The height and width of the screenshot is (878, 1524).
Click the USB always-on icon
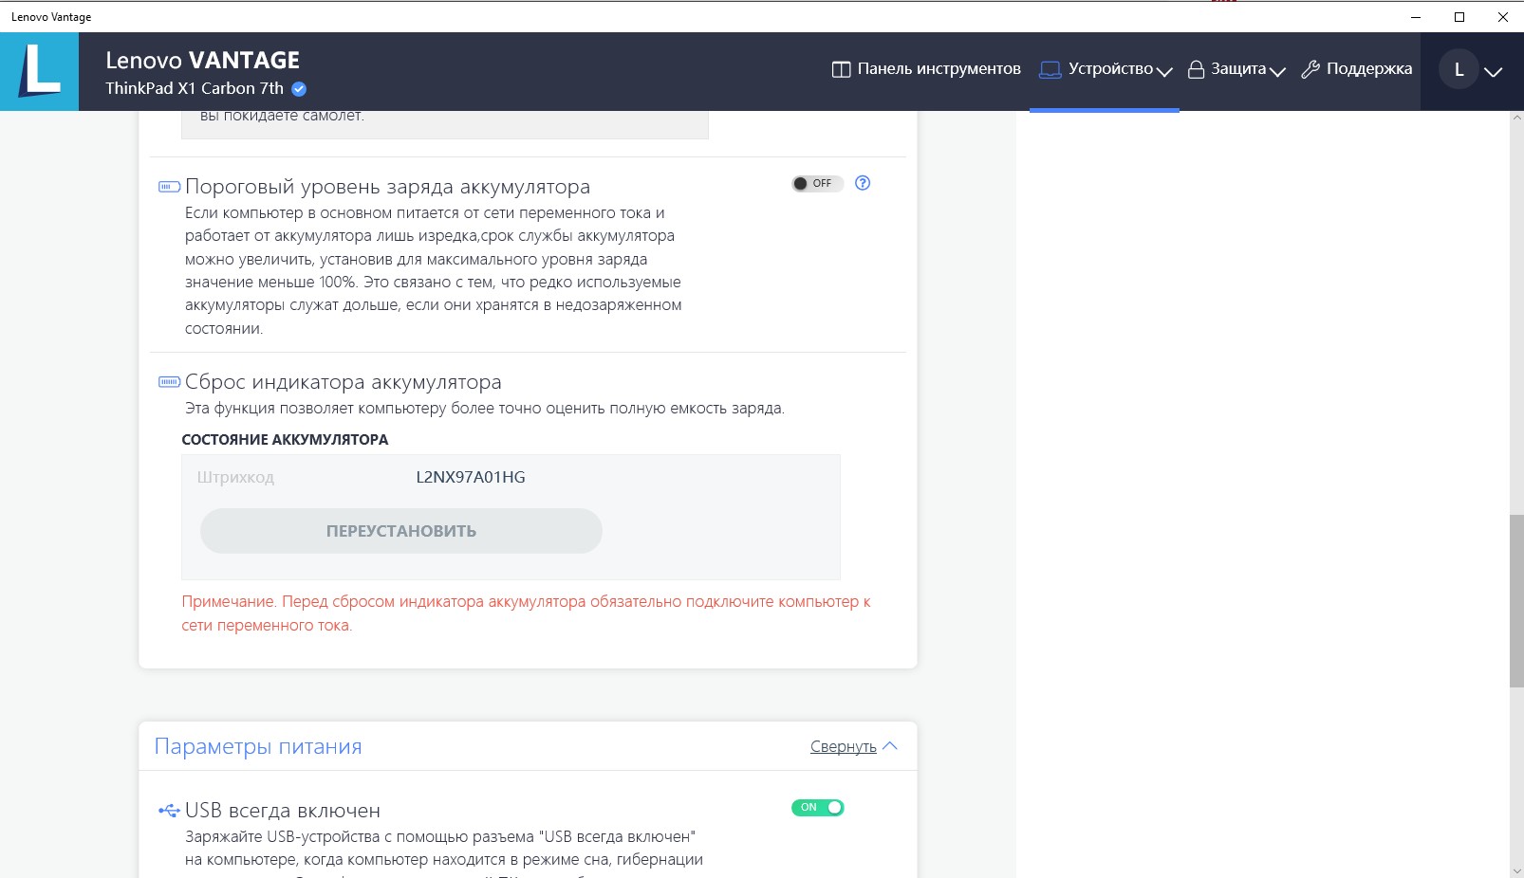point(169,811)
